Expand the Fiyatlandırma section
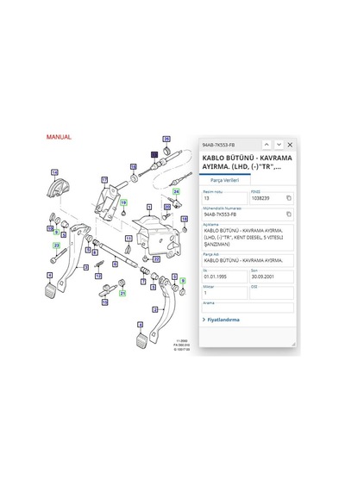 (221, 320)
